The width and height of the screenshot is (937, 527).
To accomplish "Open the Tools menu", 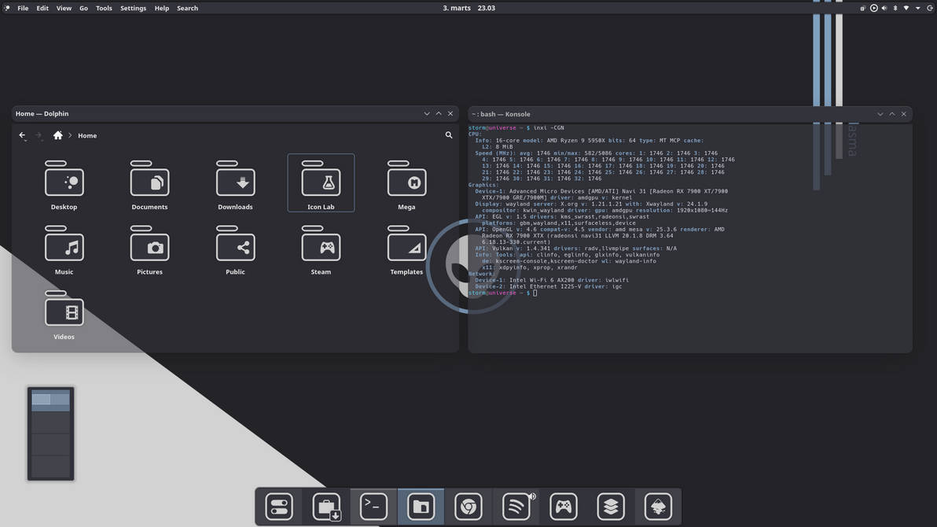I will [104, 9].
